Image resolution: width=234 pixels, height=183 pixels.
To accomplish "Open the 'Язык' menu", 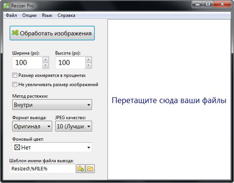I will click(x=47, y=15).
